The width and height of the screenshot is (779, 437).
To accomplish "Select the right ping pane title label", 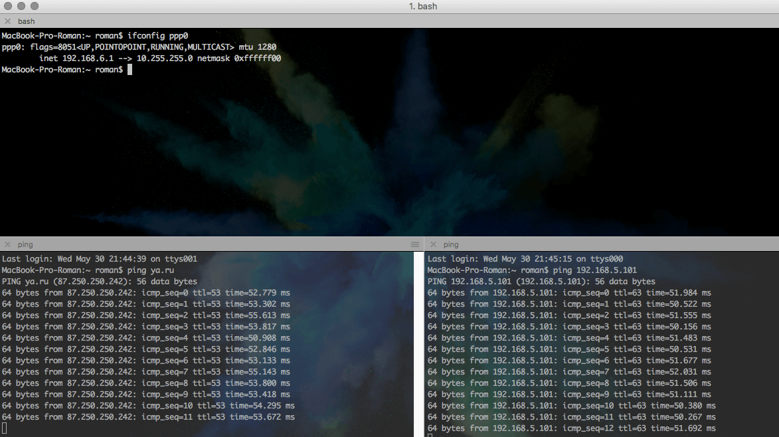I will pyautogui.click(x=451, y=244).
